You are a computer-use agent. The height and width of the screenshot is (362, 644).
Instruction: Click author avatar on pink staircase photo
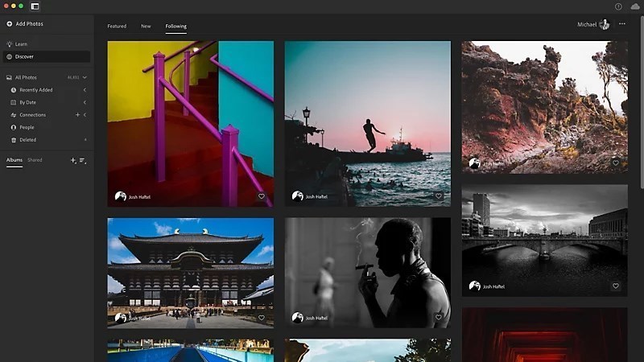[x=120, y=196]
